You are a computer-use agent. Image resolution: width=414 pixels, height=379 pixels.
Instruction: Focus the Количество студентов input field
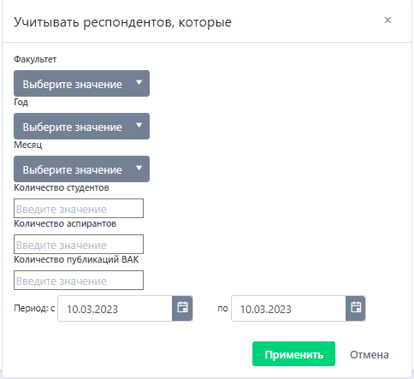tap(79, 209)
